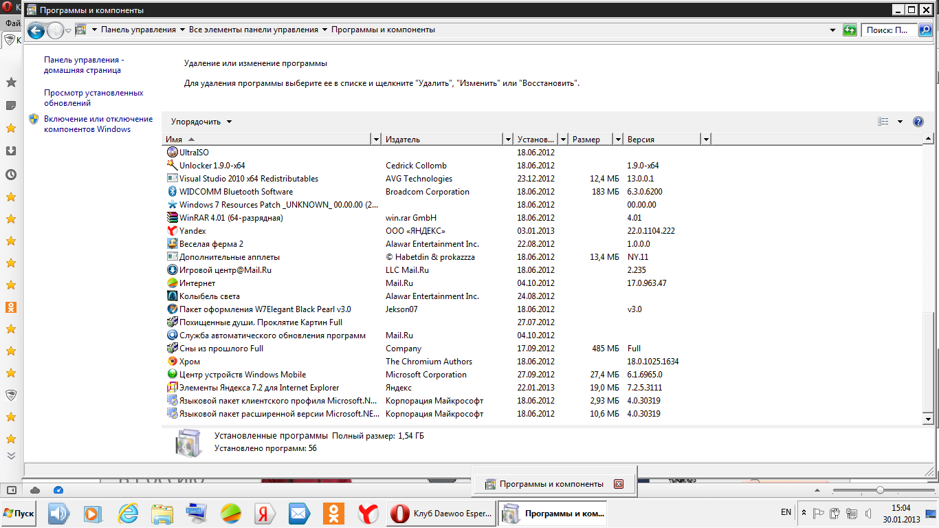Launch Odnoklassniki from the taskbar icon

[x=333, y=513]
